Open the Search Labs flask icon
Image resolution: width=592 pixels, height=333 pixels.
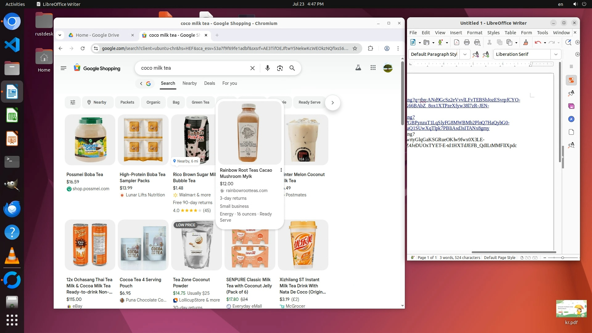click(358, 68)
